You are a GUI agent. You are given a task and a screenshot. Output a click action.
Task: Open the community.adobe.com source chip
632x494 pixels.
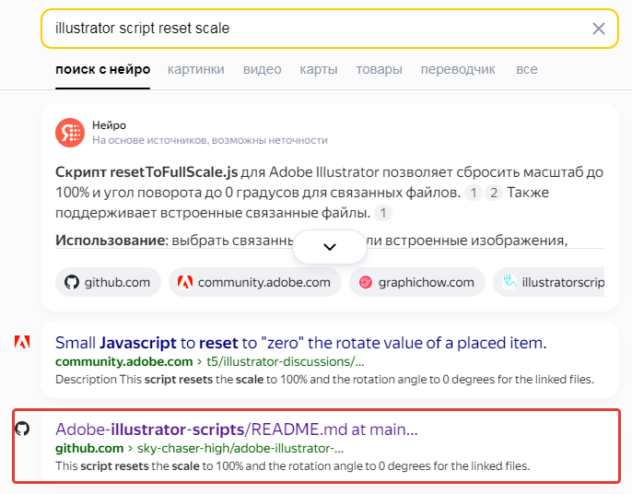[x=255, y=283]
